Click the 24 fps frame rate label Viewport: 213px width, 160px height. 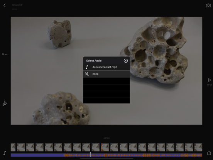coord(5,54)
